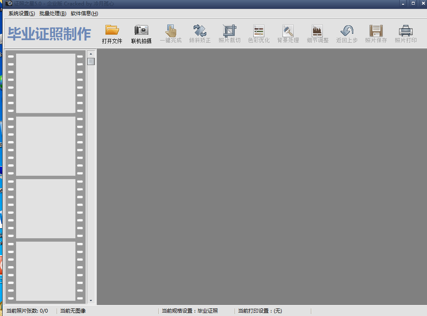Click the filmstrip scrollbar down arrow

tap(91, 300)
